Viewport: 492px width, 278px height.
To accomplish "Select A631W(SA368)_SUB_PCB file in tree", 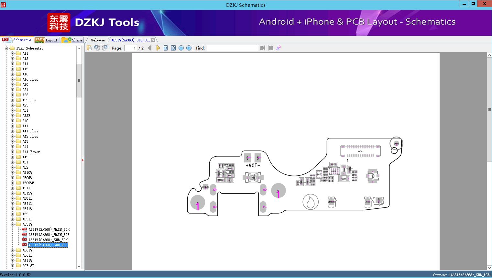I will click(48, 245).
